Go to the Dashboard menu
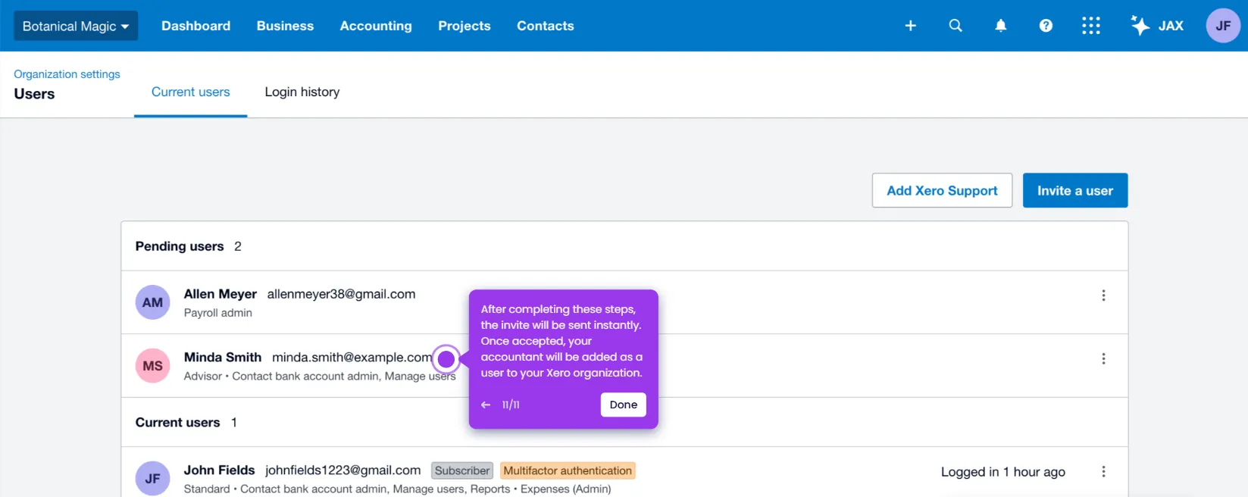The height and width of the screenshot is (497, 1248). point(195,26)
